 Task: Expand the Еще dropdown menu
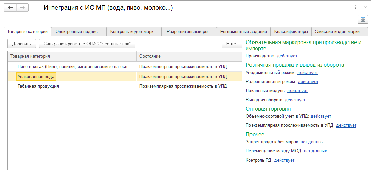point(232,44)
